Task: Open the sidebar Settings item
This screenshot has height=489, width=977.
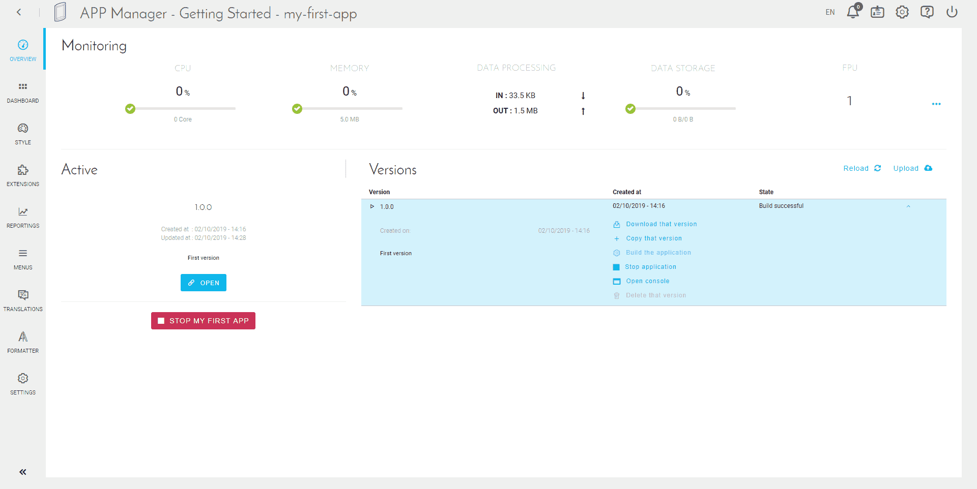Action: (x=23, y=383)
